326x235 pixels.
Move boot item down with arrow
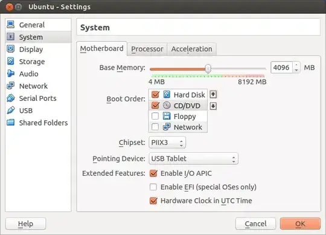213,106
